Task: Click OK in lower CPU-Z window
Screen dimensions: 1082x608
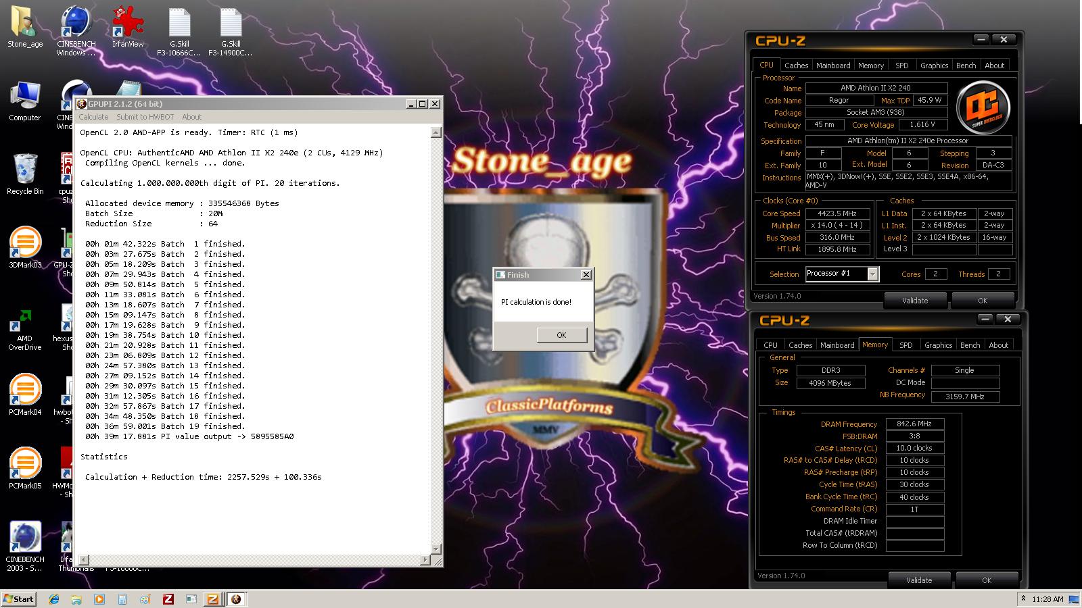Action: (987, 580)
